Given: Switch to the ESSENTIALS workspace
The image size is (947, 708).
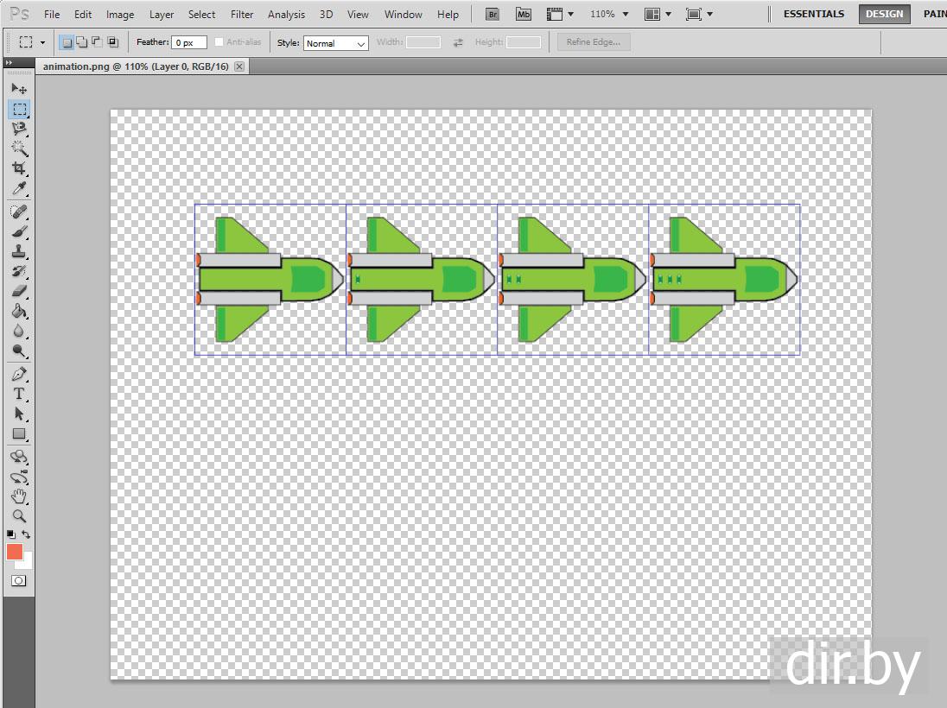Looking at the screenshot, I should click(x=813, y=14).
